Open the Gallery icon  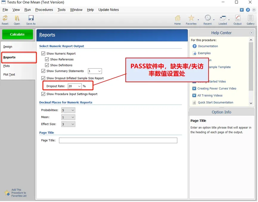click(251, 18)
